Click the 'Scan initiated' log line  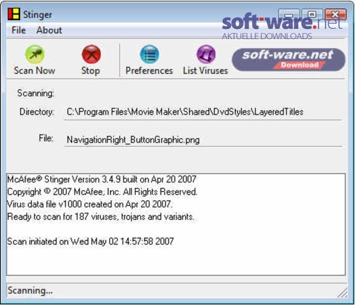[x=90, y=241]
